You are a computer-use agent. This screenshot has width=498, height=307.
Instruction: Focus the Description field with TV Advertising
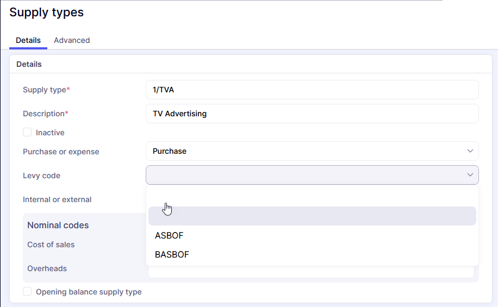312,114
